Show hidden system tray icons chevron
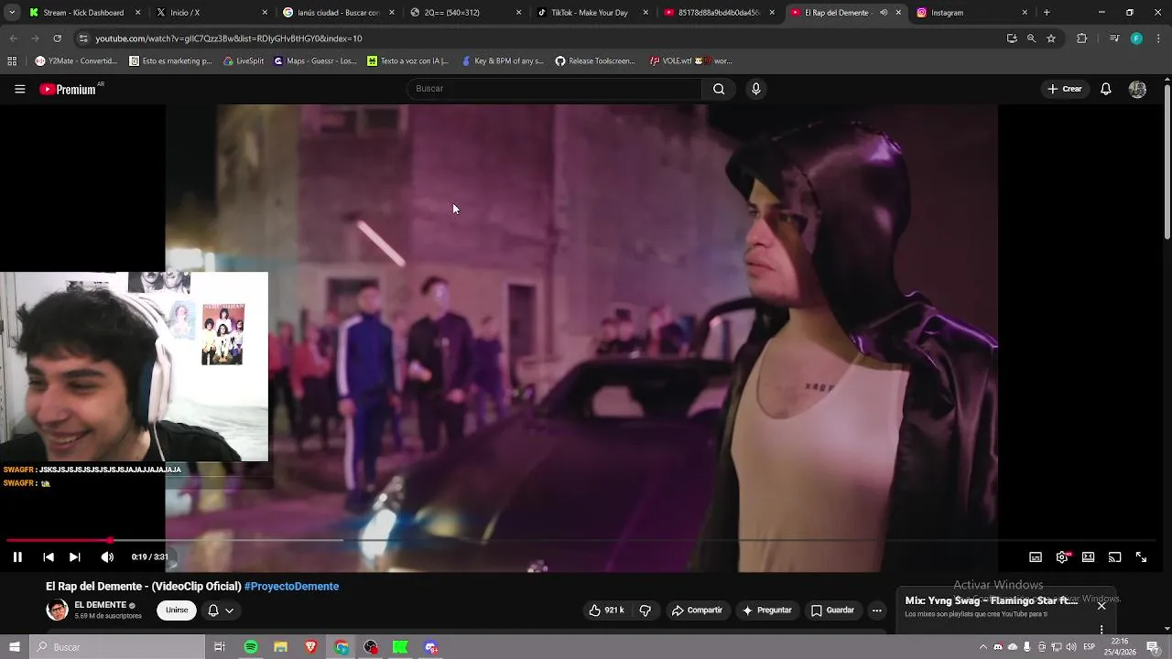The width and height of the screenshot is (1172, 659). tap(983, 647)
